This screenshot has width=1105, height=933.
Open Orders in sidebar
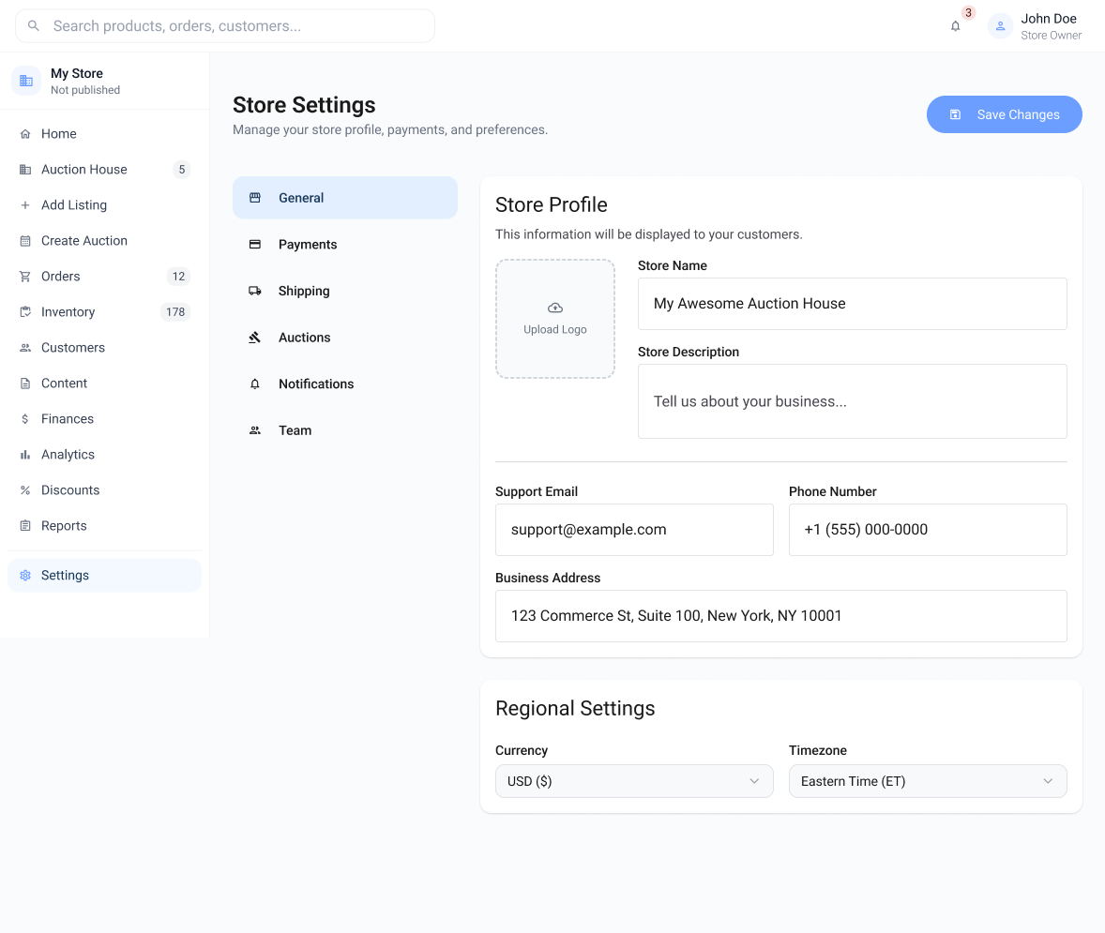[x=104, y=277]
